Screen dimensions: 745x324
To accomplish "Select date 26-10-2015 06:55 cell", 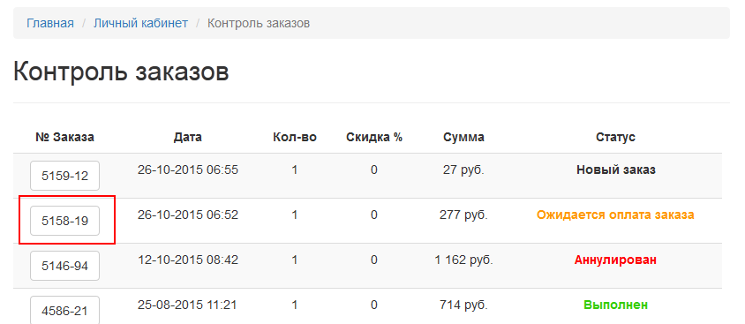I will click(188, 170).
